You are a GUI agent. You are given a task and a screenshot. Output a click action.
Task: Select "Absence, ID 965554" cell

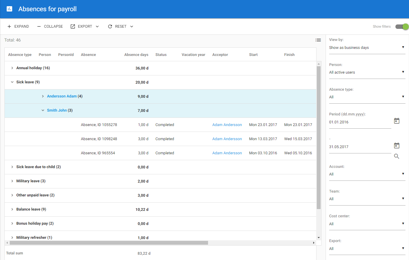[x=98, y=153]
